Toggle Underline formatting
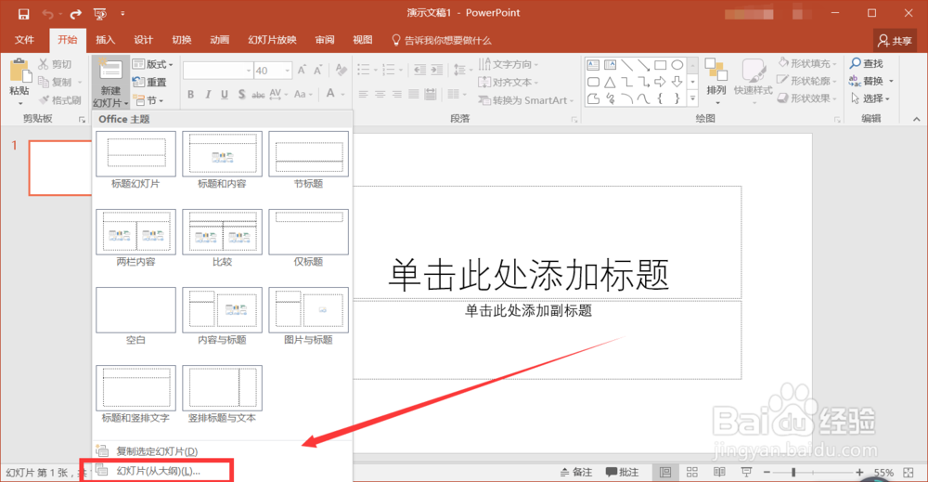Viewport: 928px width, 482px height. [225, 94]
